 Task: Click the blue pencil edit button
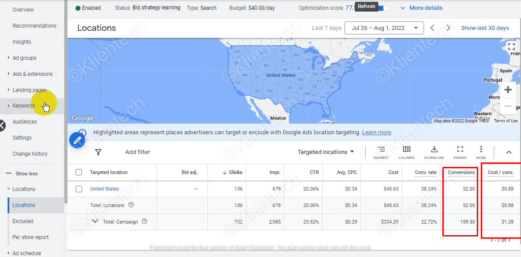click(77, 140)
